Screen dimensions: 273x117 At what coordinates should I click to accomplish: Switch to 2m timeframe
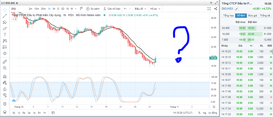click(30, 9)
